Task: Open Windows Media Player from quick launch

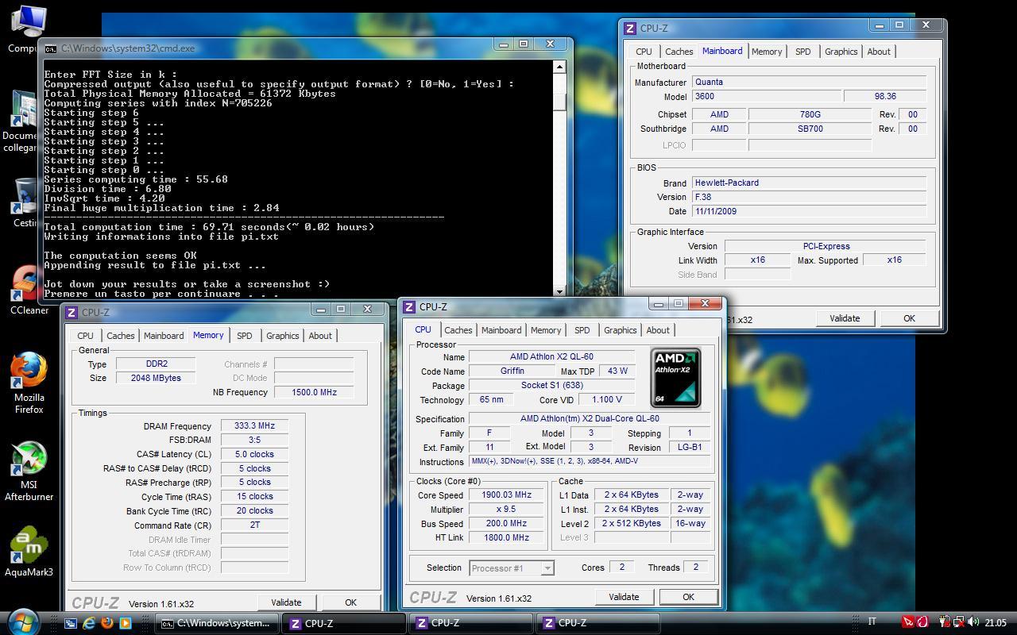Action: point(125,623)
